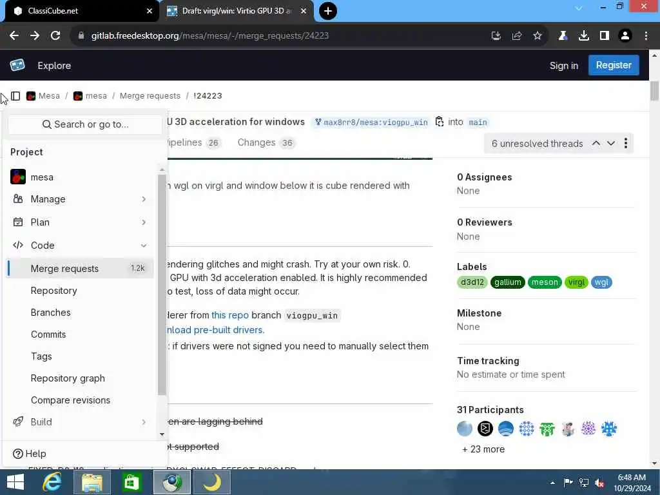Click the browser address bar URL

click(210, 36)
